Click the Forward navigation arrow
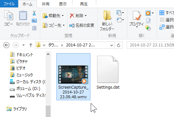 16,45
